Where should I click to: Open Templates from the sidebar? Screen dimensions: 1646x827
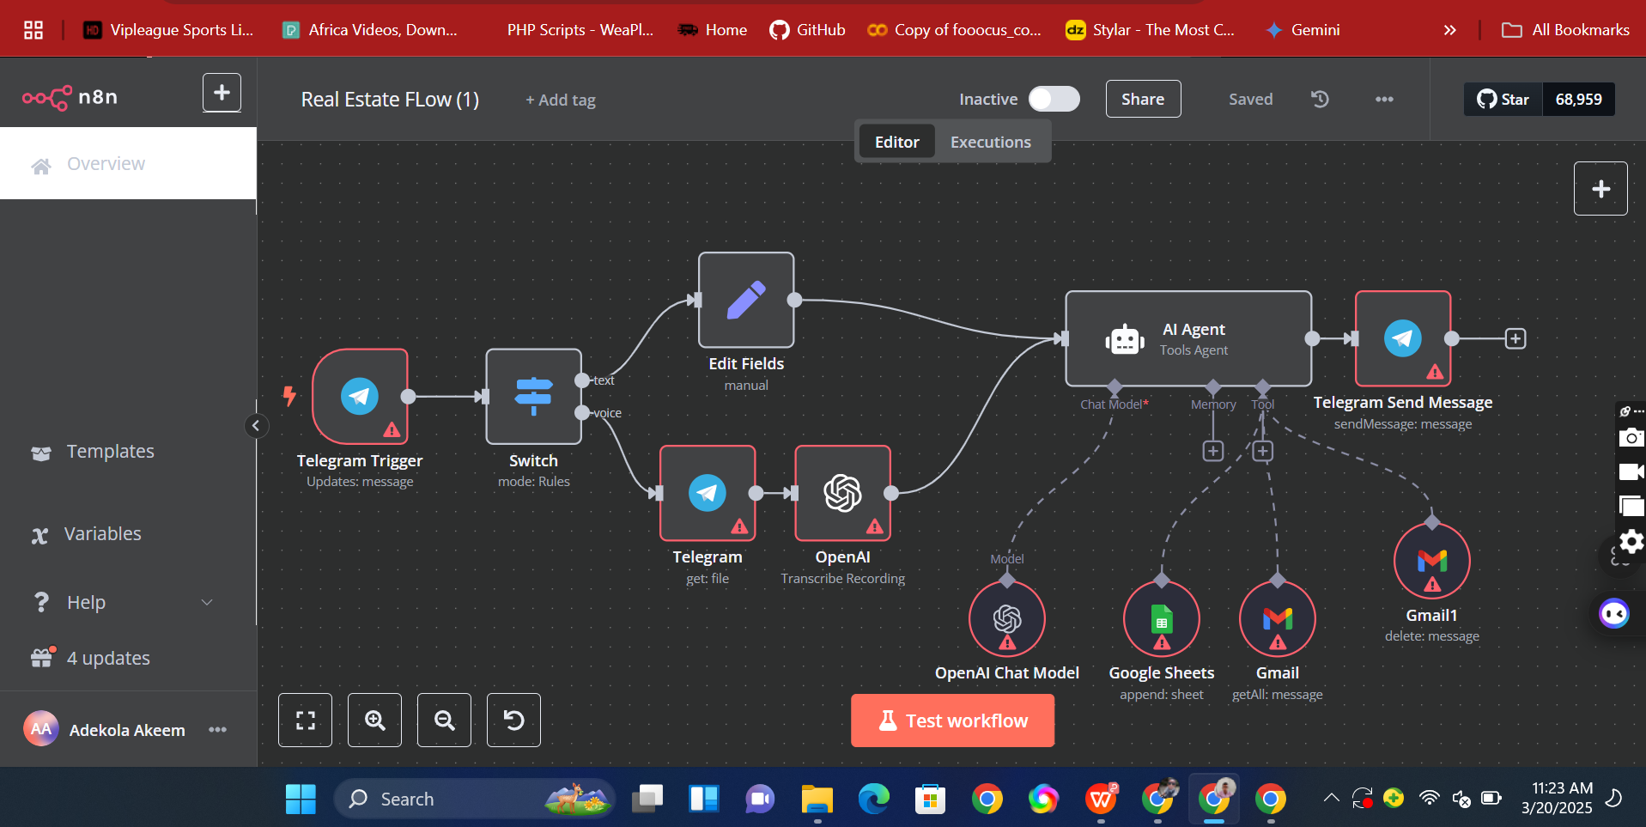[110, 452]
